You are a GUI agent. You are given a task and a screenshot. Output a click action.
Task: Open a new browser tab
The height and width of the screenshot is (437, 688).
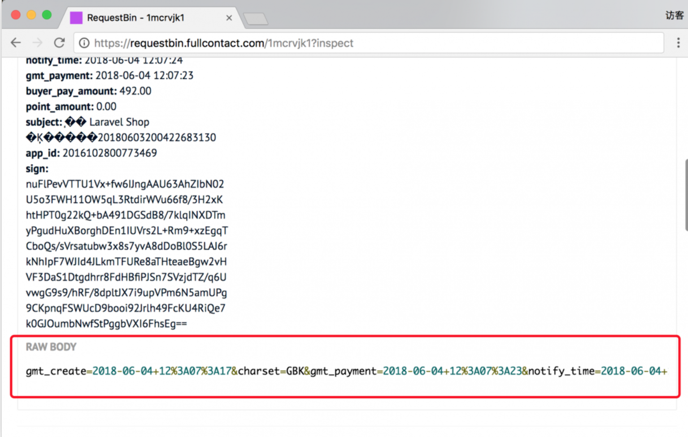[x=255, y=19]
